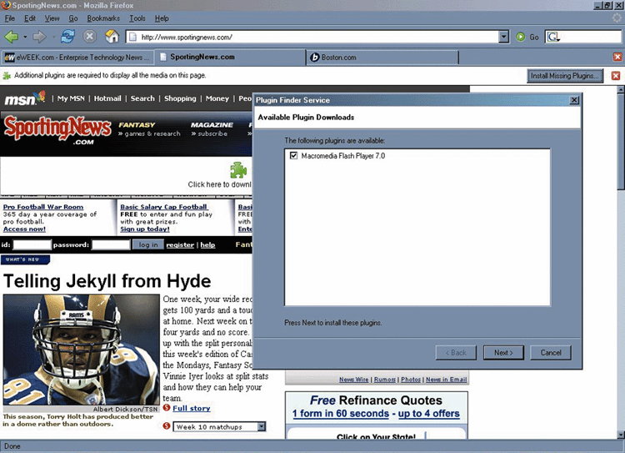Image resolution: width=625 pixels, height=453 pixels.
Task: Focus the id input field
Action: click(x=32, y=244)
